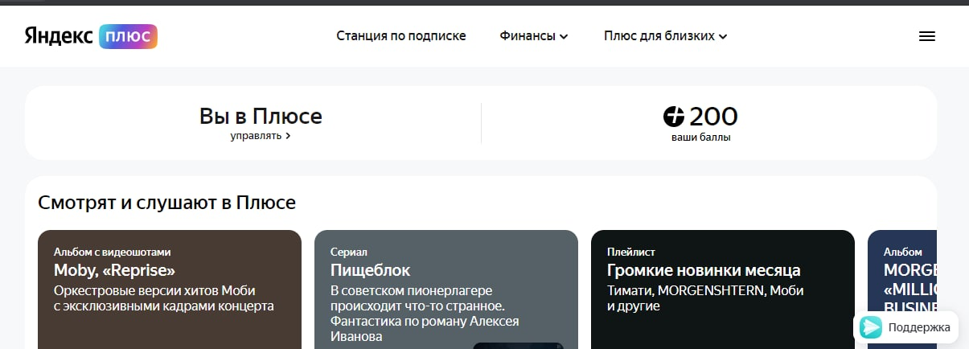Open Станция по подписке page
Screen dimensions: 969x349
pyautogui.click(x=401, y=36)
